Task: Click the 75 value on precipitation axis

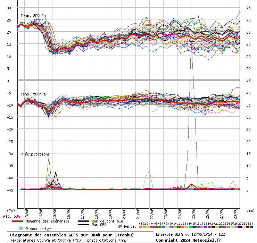Action: tap(248, 8)
